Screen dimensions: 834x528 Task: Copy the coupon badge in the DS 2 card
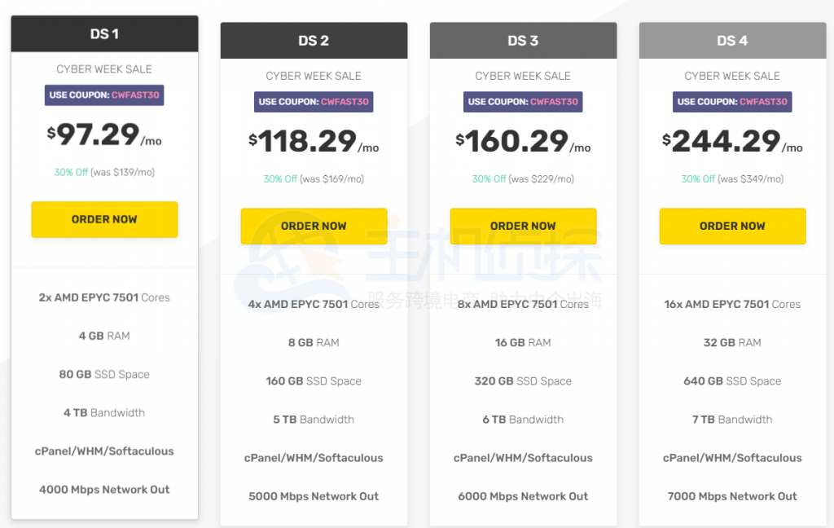pos(314,102)
